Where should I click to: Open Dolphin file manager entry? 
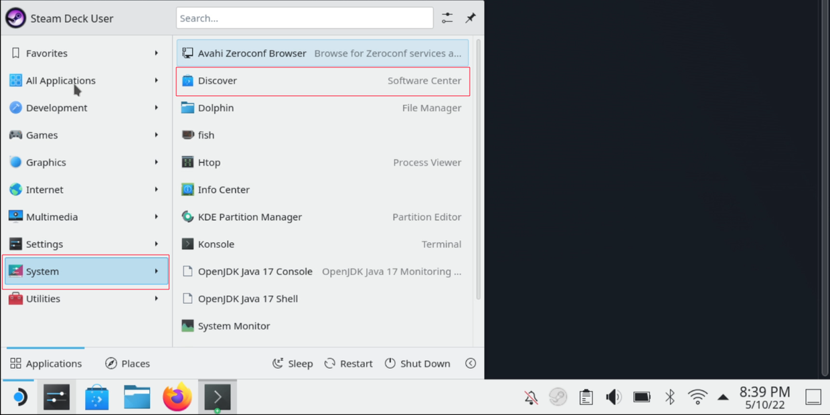point(323,108)
